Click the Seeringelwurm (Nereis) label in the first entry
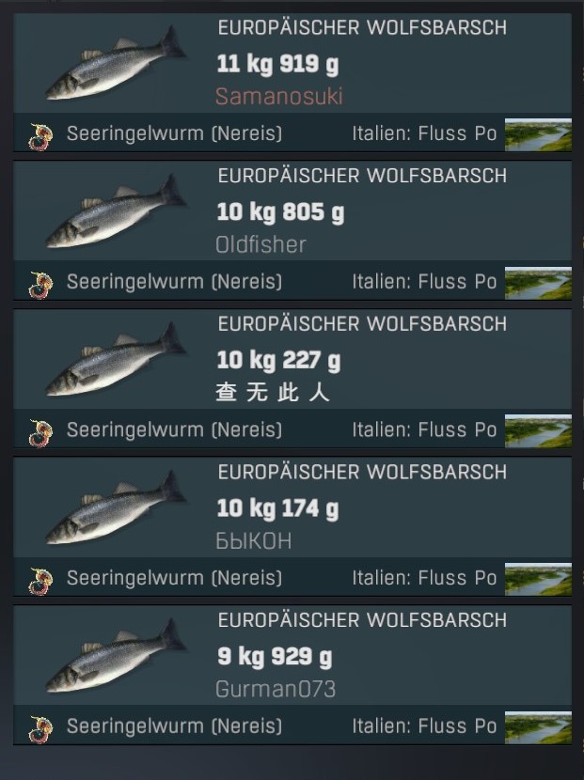This screenshot has width=584, height=780. coord(174,133)
